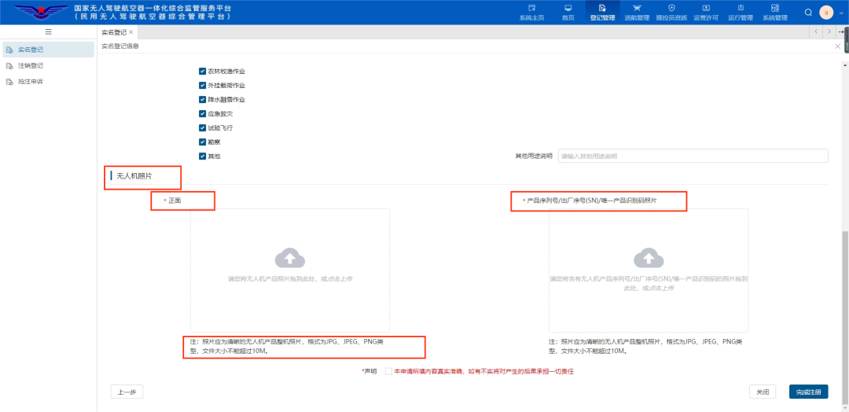Open 运行管理 navigation item
Screen dimensions: 849x412
741,12
